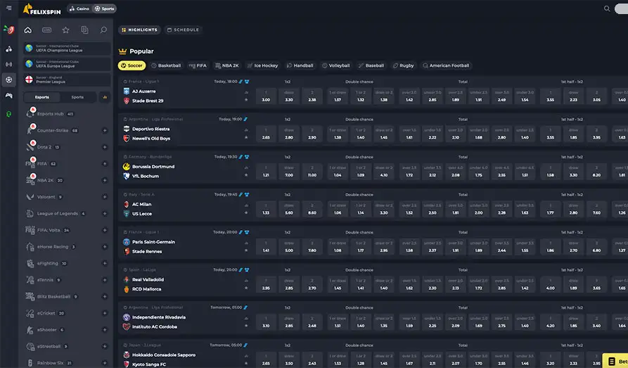The width and height of the screenshot is (628, 368).
Task: Open statistics icon for Paris Saint-Germain match
Action: pos(246,243)
